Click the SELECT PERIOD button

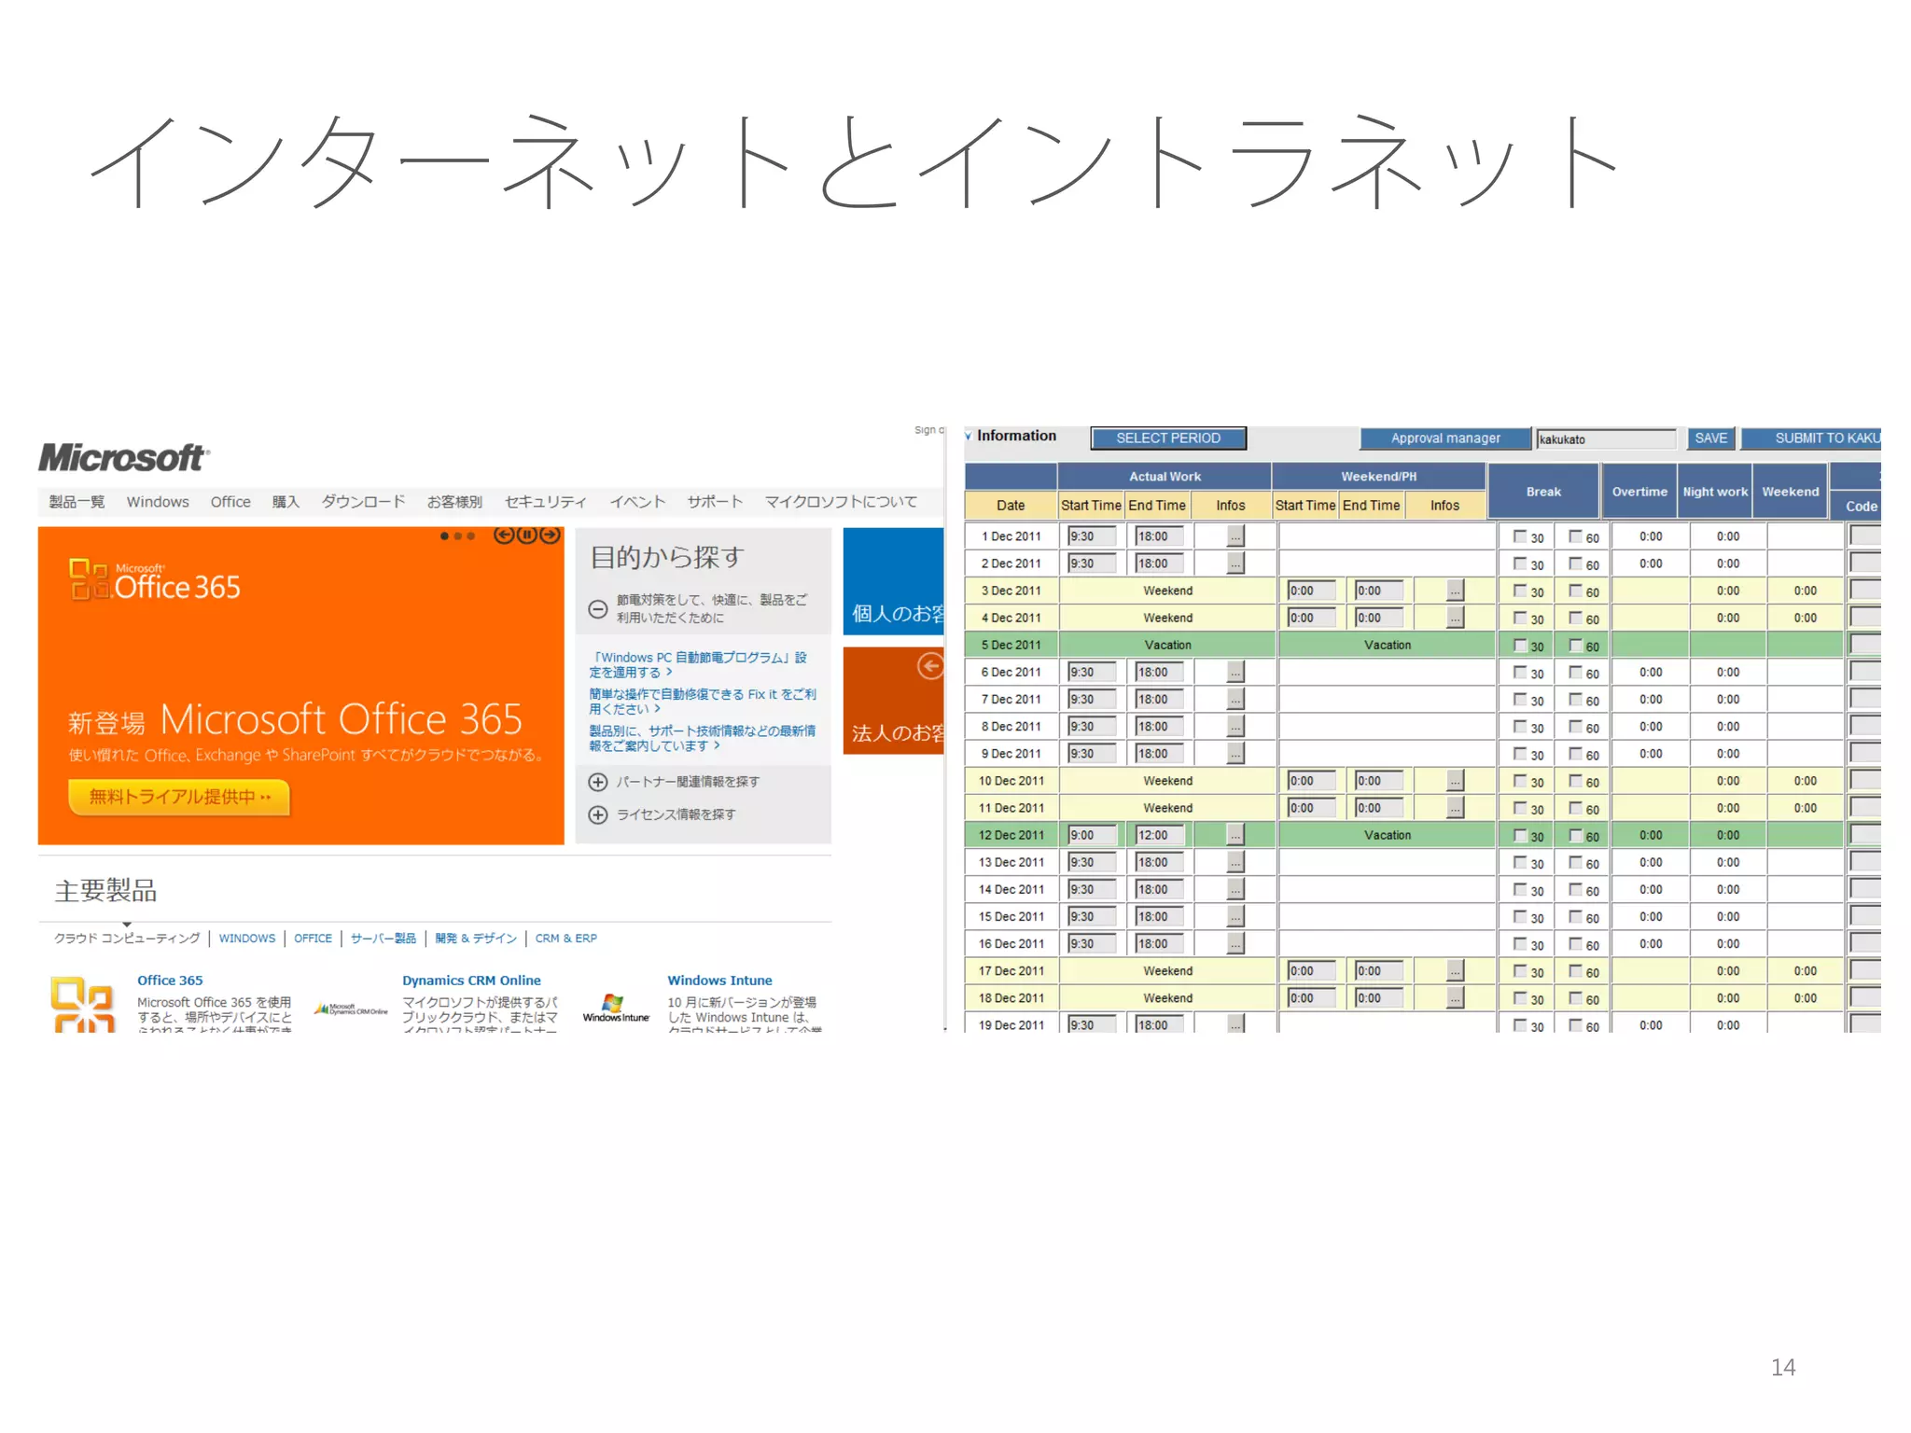[1167, 438]
